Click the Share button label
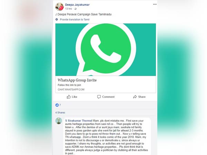The height and width of the screenshot is (155, 207). click(142, 97)
